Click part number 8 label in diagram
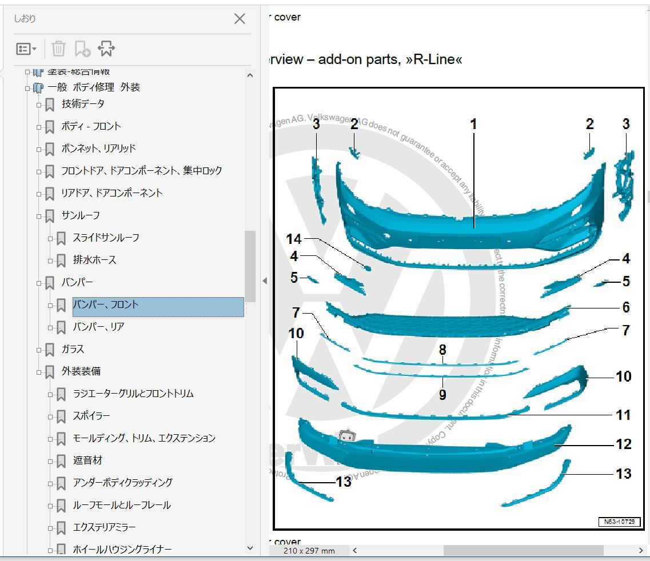The image size is (650, 561). [x=442, y=350]
